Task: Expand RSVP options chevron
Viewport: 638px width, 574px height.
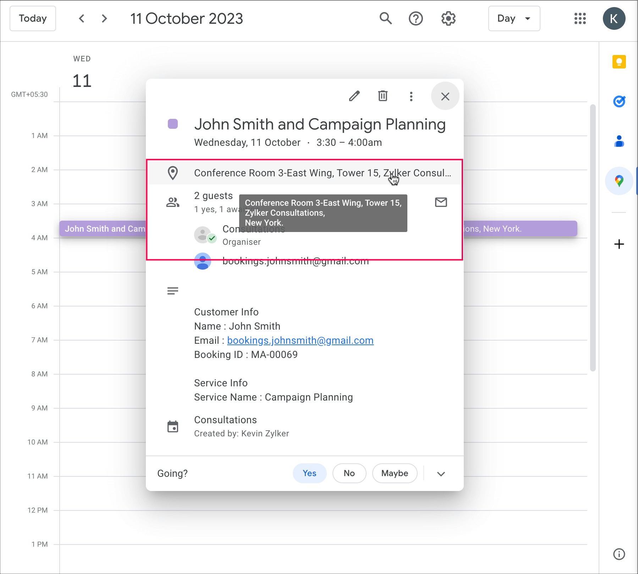Action: [441, 474]
